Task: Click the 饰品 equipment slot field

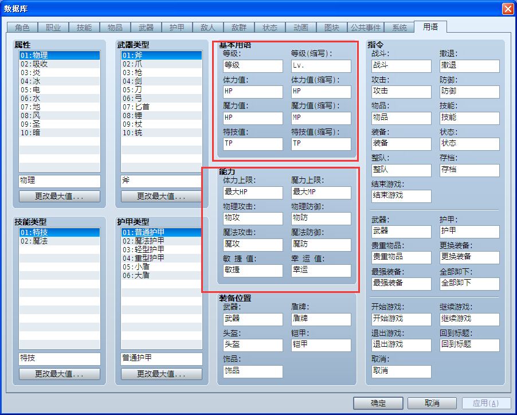Action: (253, 371)
